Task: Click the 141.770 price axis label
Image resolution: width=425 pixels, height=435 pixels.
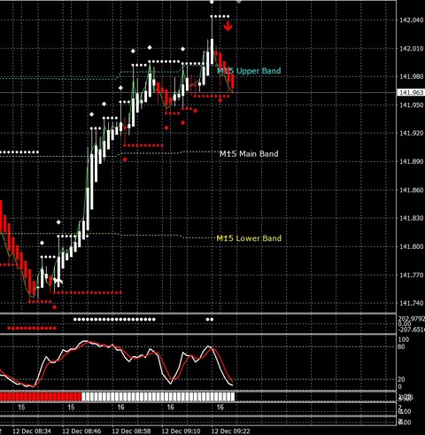Action: (412, 275)
